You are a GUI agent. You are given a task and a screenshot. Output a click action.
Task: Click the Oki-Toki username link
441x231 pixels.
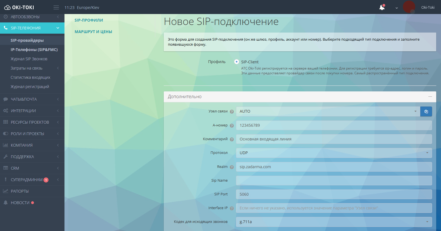[x=428, y=8]
